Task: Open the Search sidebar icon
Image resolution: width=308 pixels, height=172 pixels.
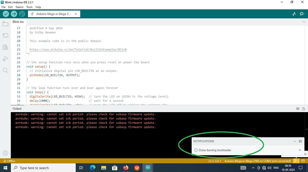Action: [x=5, y=71]
